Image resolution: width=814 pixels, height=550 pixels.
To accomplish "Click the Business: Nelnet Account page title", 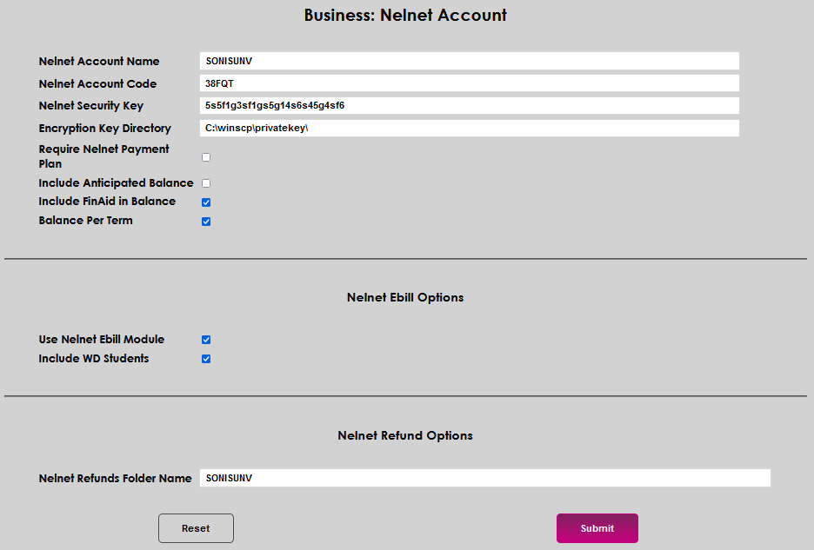I will (404, 15).
